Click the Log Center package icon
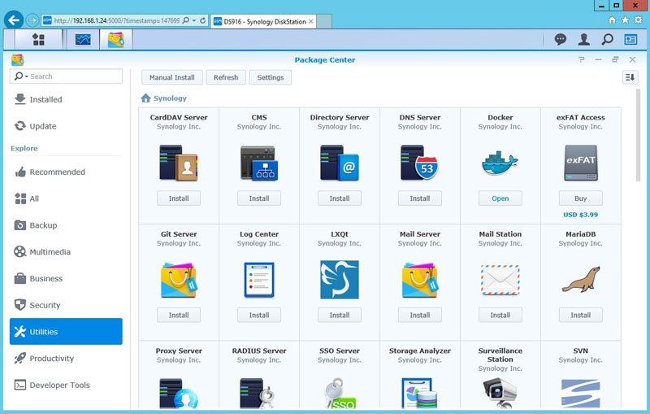This screenshot has width=650, height=414. [259, 280]
